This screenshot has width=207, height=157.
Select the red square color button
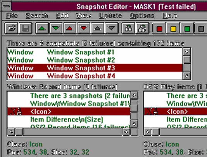click(x=159, y=29)
